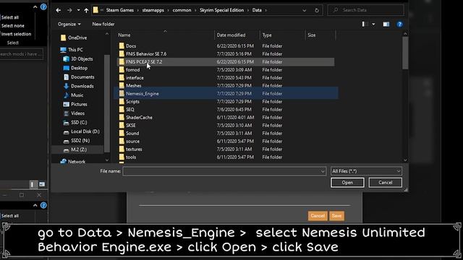Expand the address bar history dropdown
This screenshot has height=260, width=463.
(x=304, y=10)
